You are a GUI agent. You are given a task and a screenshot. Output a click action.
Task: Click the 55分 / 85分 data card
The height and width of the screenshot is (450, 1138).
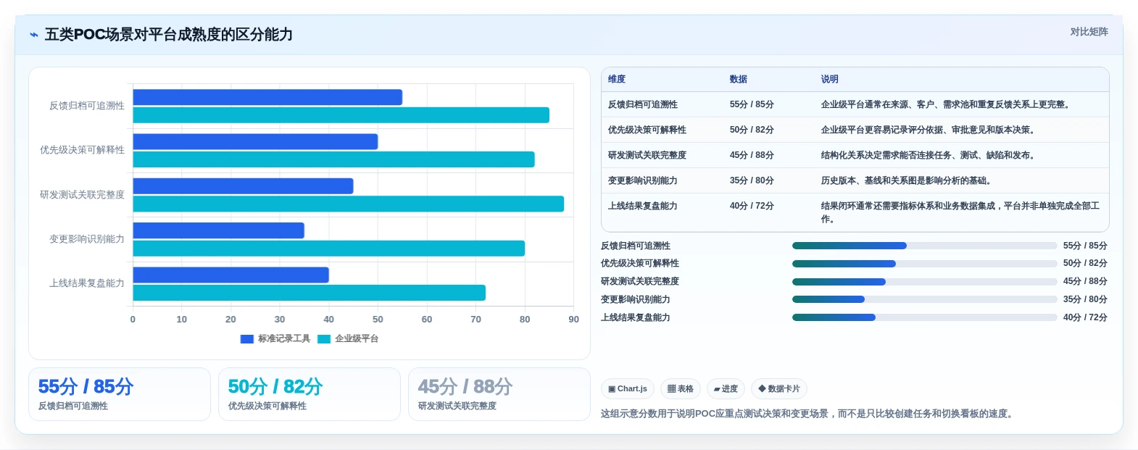tap(120, 394)
